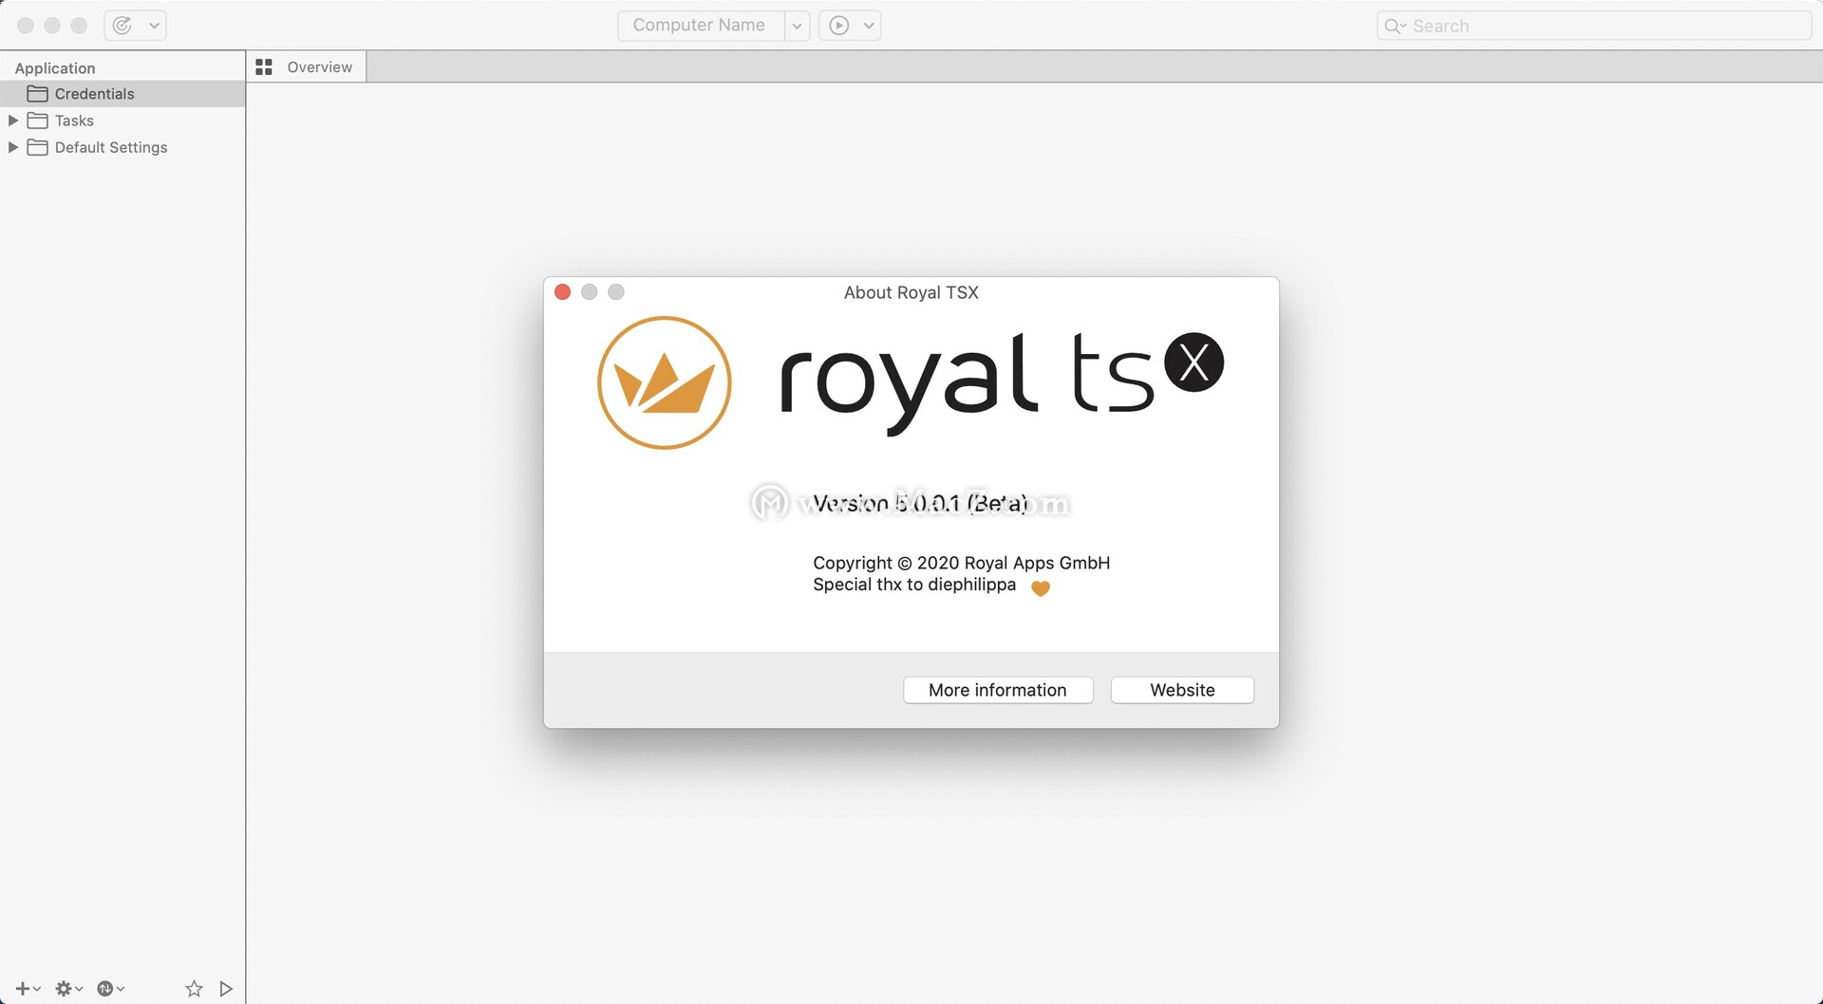
Task: Open the round icon menu at sidebar bottom
Action: click(x=110, y=989)
